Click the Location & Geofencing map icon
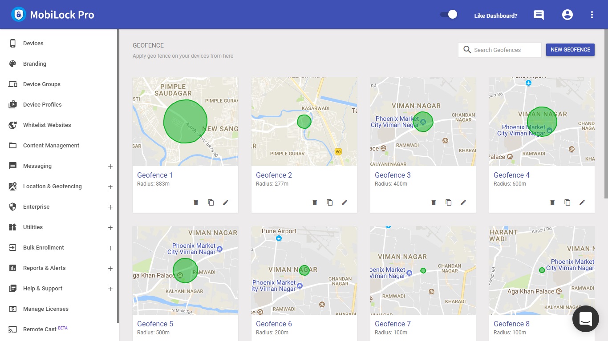This screenshot has height=341, width=608. point(13,186)
